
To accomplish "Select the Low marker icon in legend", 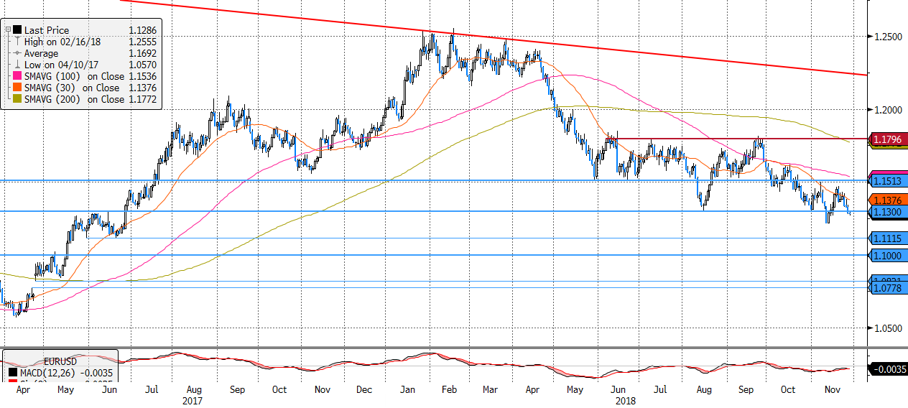I will click(x=17, y=65).
